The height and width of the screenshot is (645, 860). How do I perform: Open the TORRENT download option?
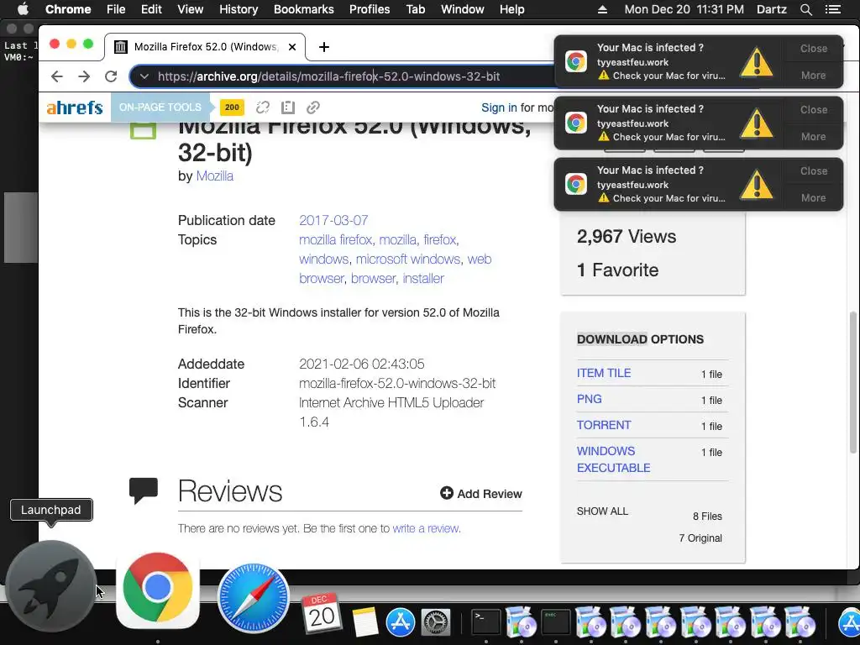pos(603,425)
